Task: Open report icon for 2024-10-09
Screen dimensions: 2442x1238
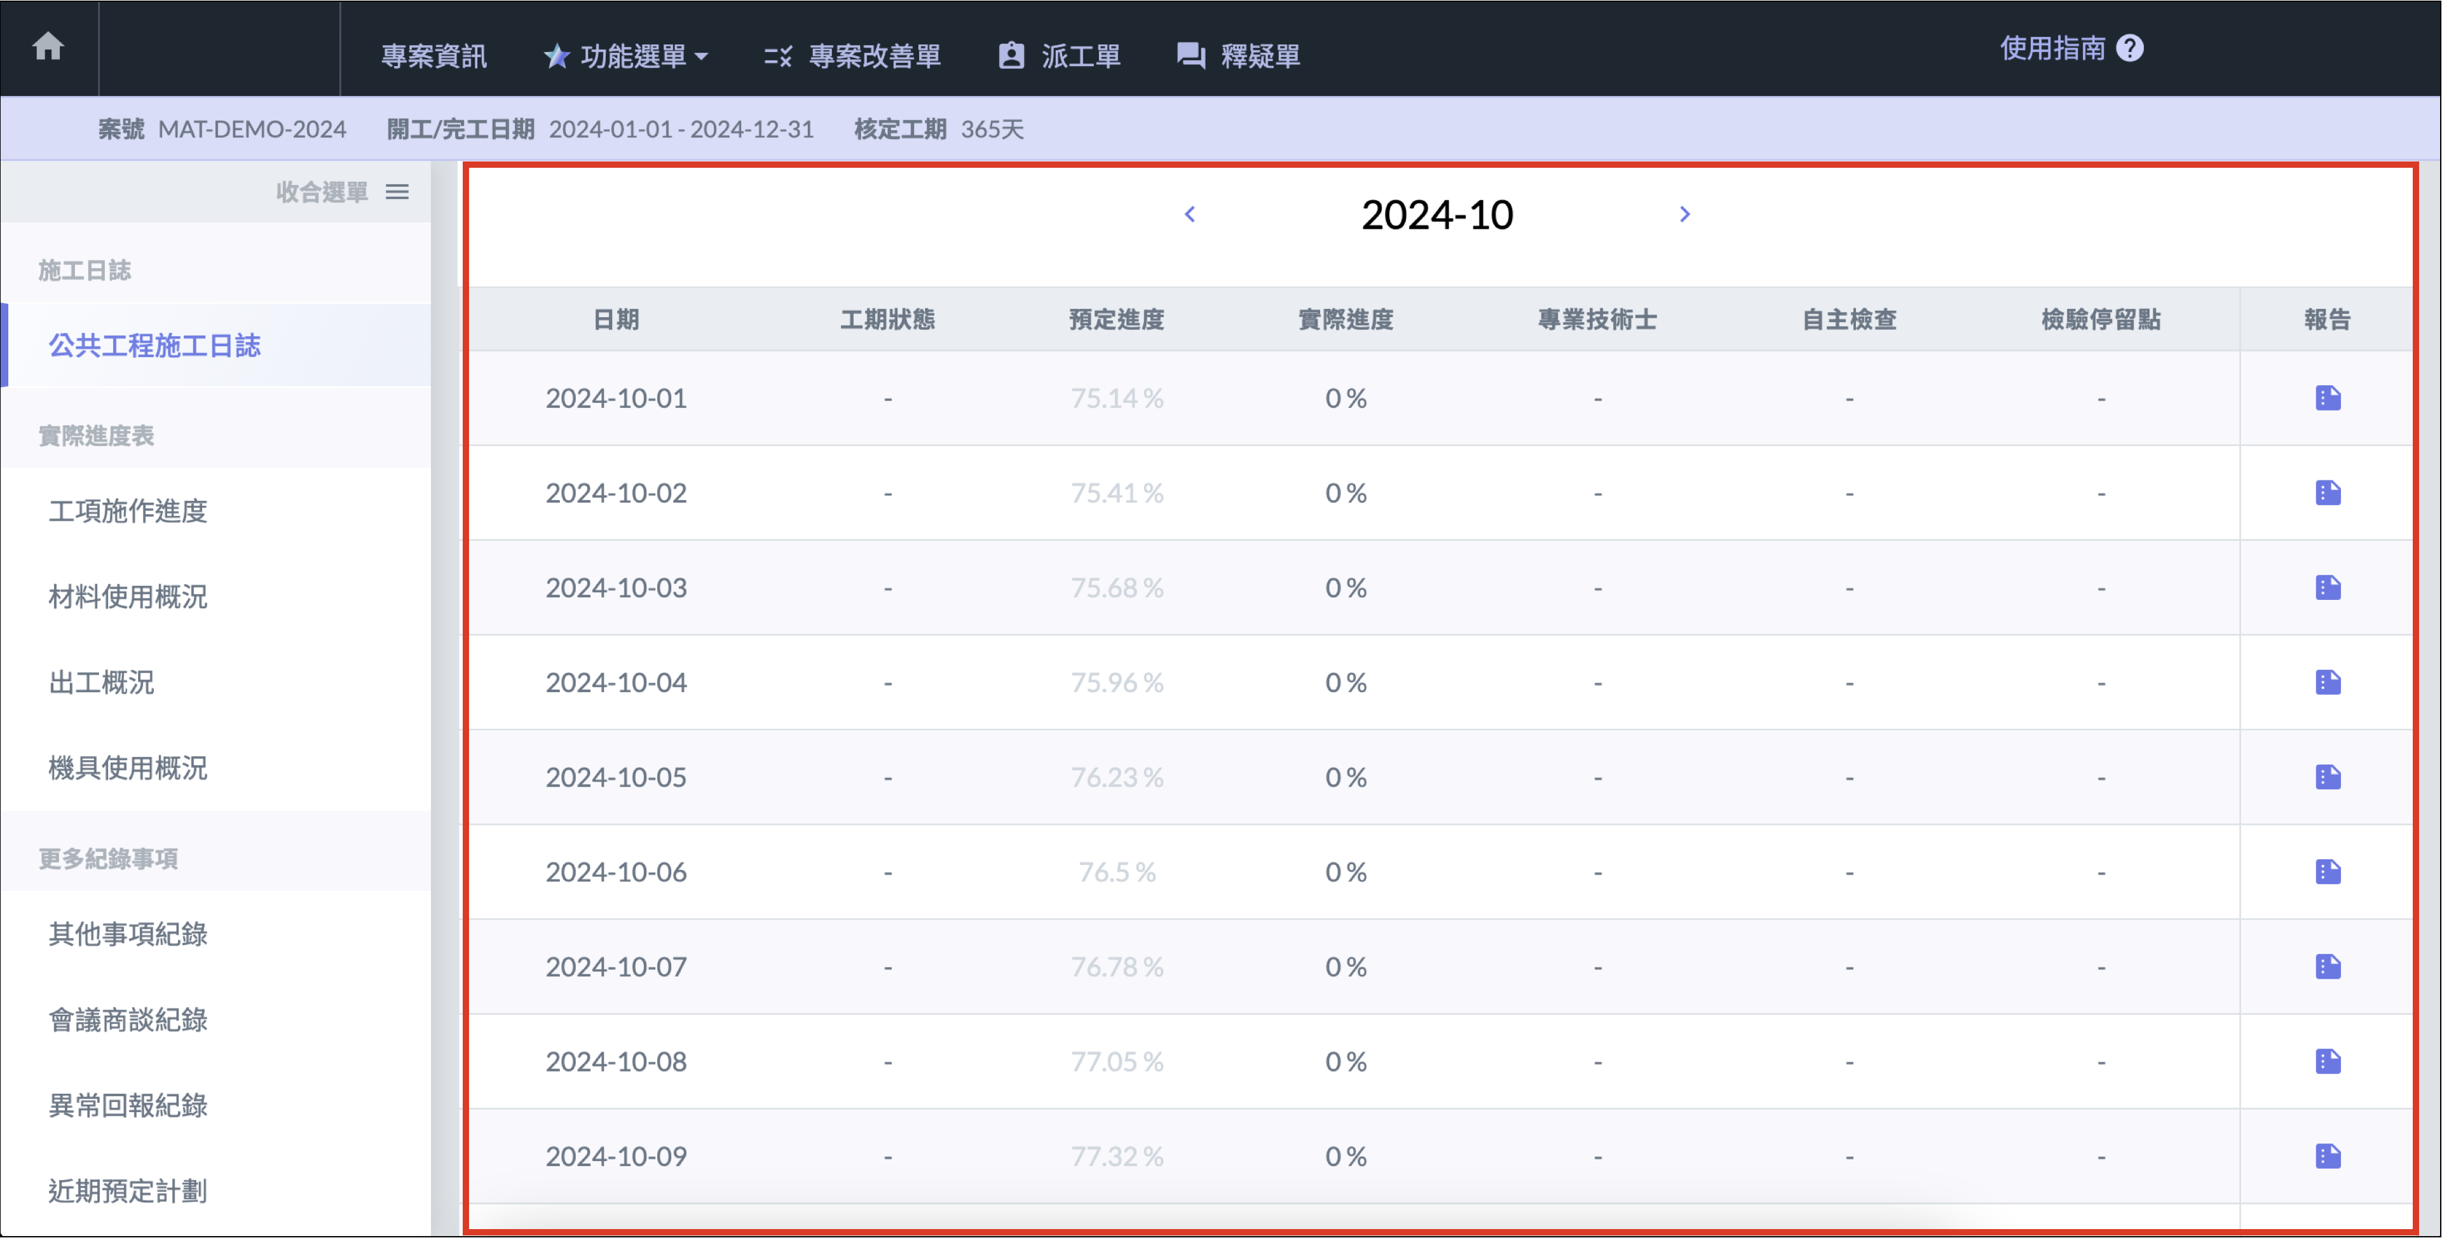Action: coord(2328,1157)
